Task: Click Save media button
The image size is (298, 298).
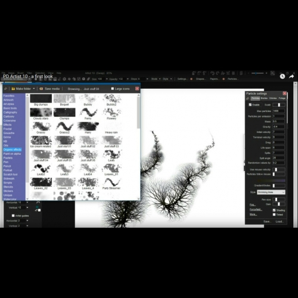Action: (49, 89)
